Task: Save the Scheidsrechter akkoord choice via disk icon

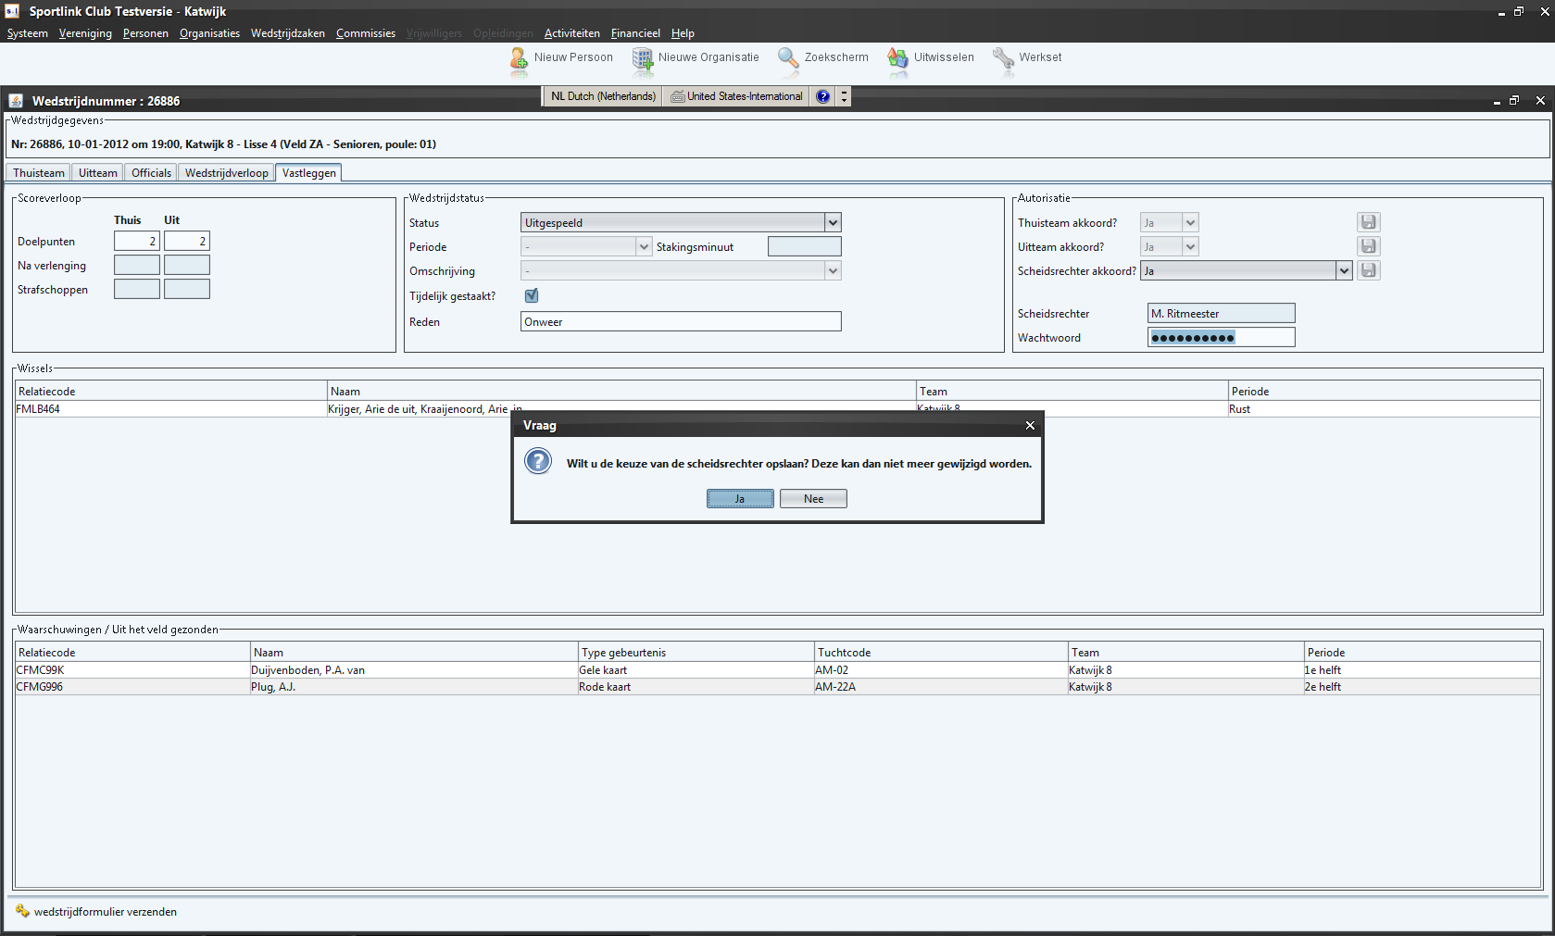Action: (1369, 270)
